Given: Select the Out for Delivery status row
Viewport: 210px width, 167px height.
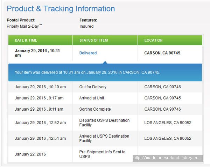Looking at the screenshot, I should point(105,87).
